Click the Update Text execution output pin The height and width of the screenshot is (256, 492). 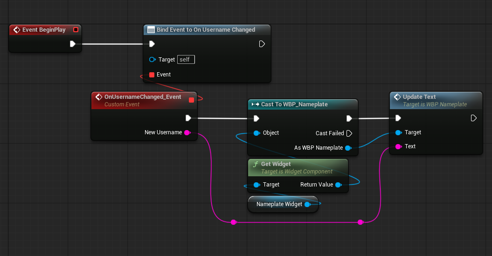(473, 118)
